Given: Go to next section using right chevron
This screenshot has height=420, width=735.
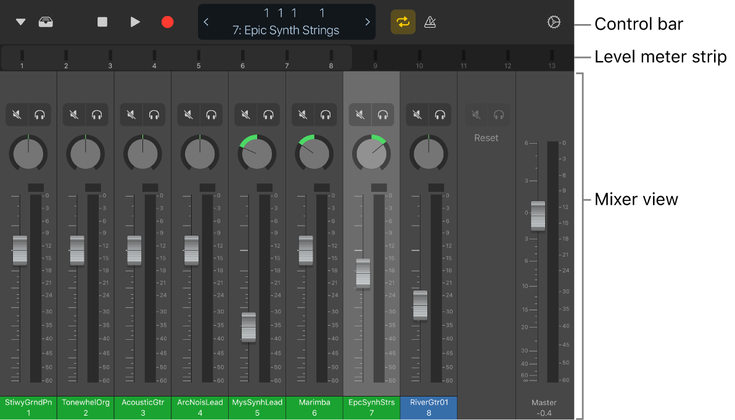Looking at the screenshot, I should click(x=368, y=22).
